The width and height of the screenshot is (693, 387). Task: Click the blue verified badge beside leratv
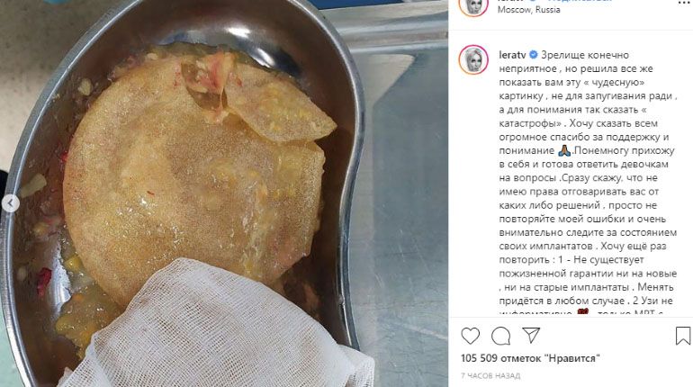coord(533,55)
